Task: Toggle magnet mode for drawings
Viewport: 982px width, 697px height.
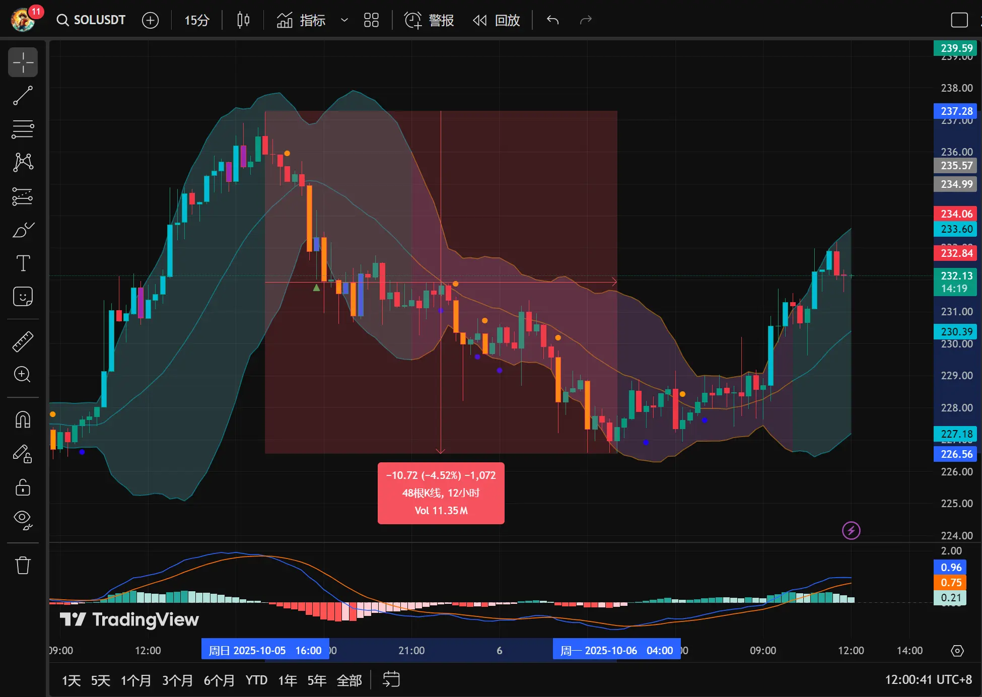Action: pos(23,420)
